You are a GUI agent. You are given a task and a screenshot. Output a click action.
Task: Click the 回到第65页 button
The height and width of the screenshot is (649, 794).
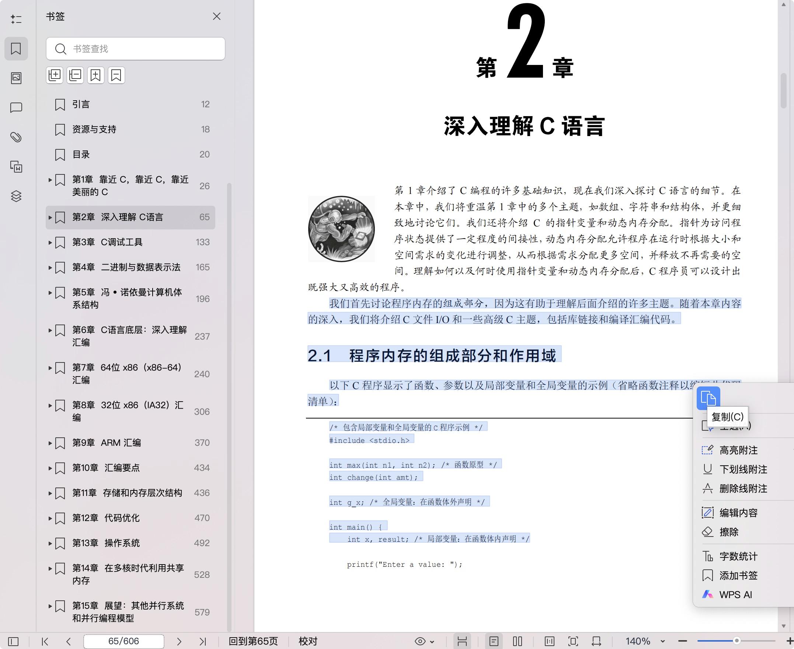253,642
